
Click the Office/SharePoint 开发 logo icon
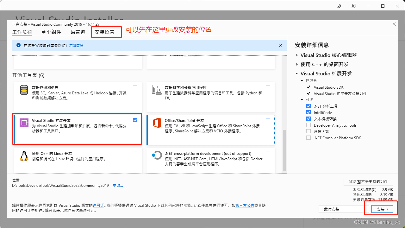[x=157, y=123]
